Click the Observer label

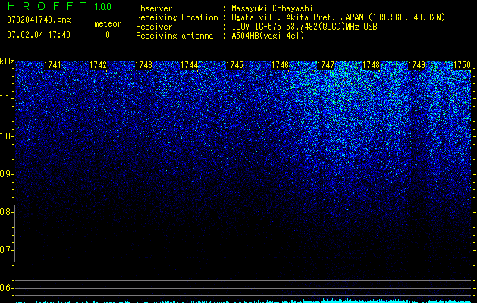point(154,8)
